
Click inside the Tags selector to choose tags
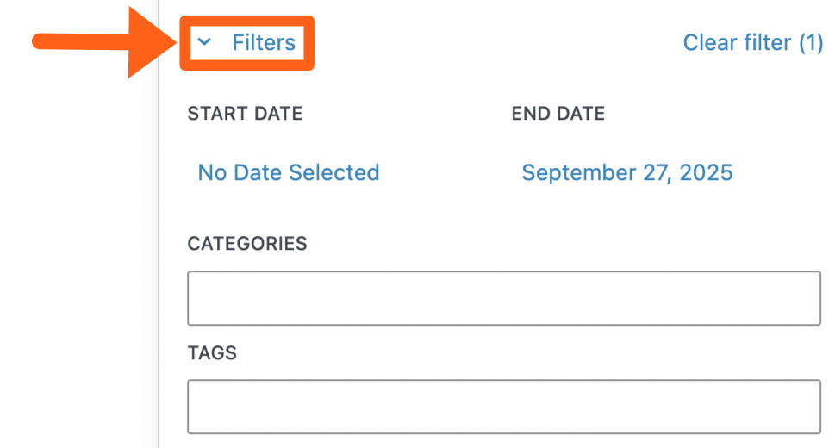tap(503, 407)
